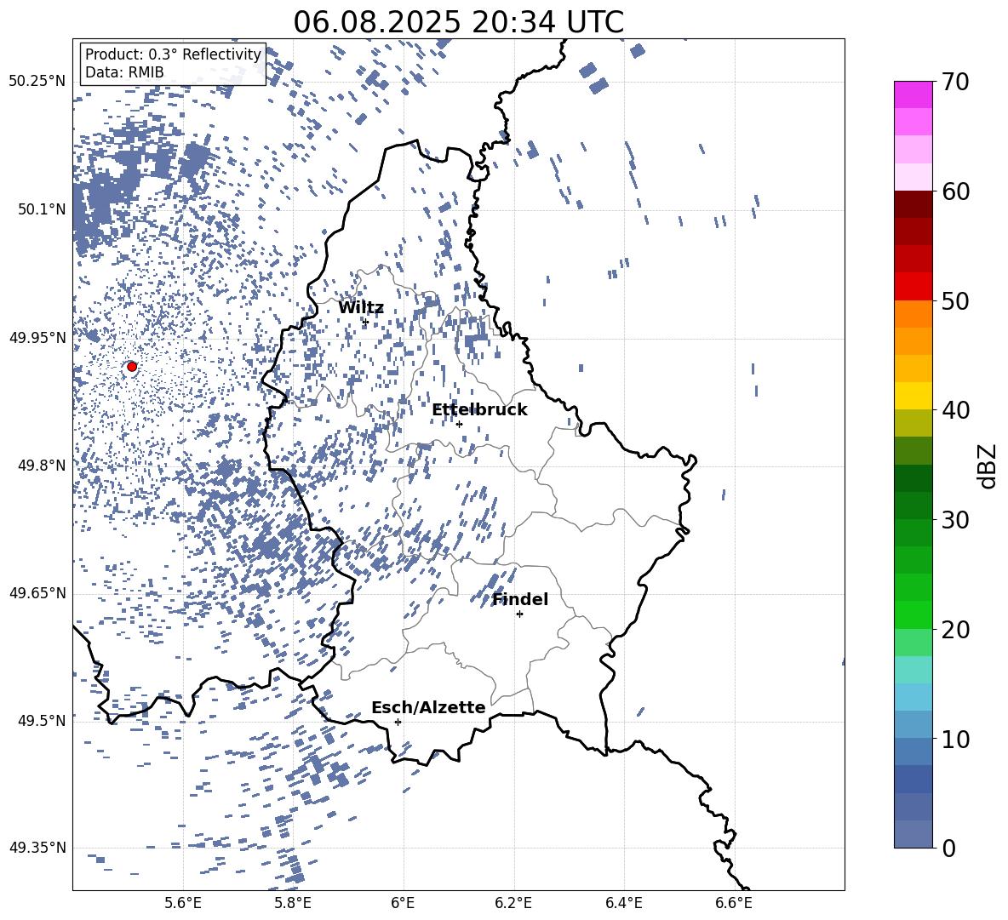Screen dimensions: 1008x920
Task: Click the Ettelbruck city label
Action: [479, 410]
